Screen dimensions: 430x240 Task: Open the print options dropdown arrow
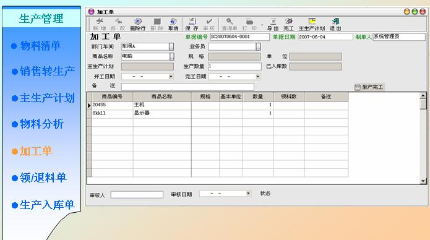pyautogui.click(x=262, y=25)
